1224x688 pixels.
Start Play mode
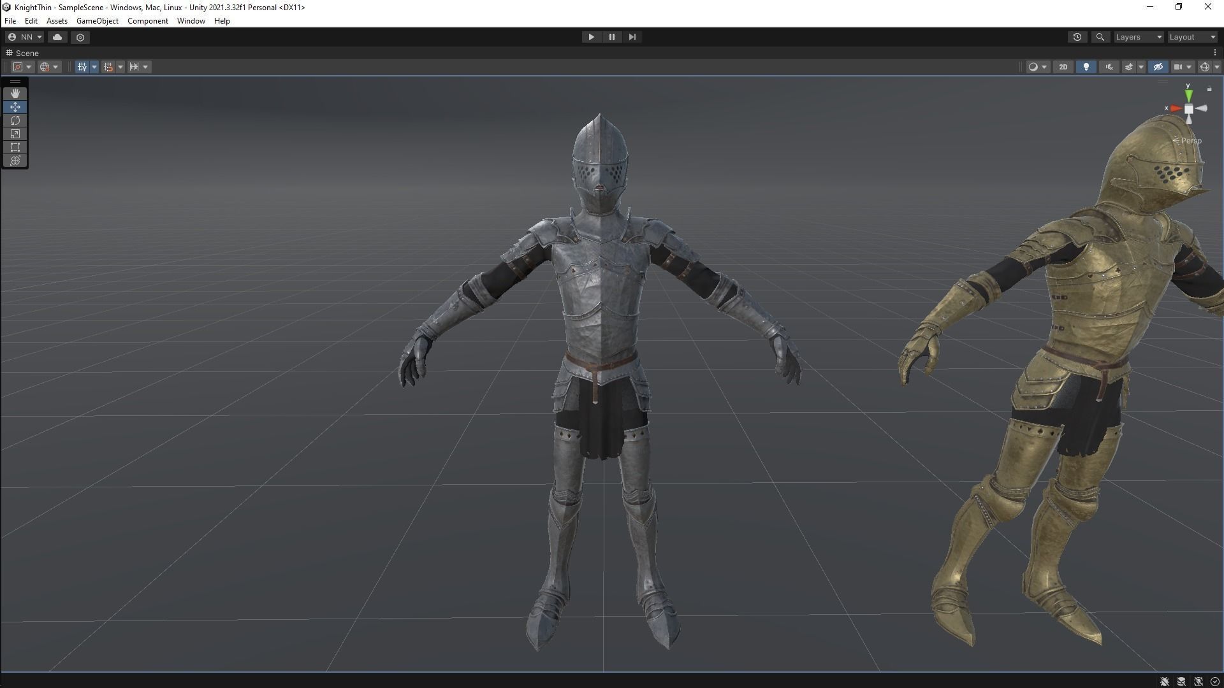pos(591,37)
